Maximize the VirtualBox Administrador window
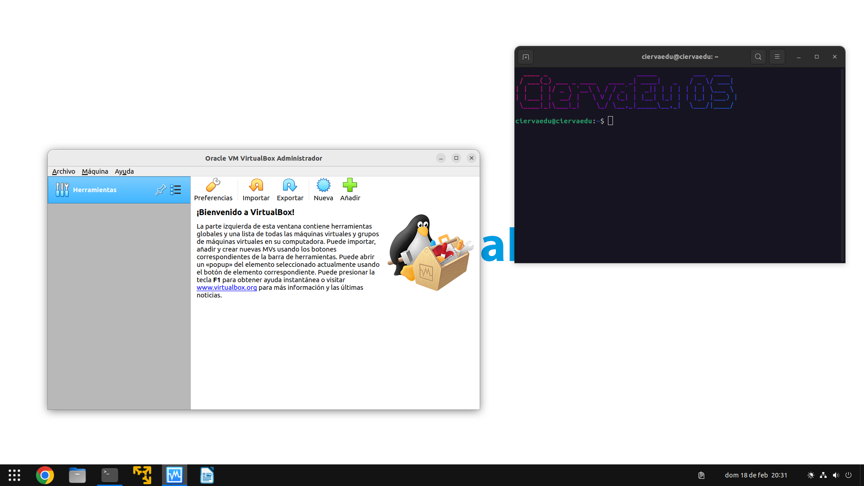Image resolution: width=864 pixels, height=486 pixels. (456, 158)
